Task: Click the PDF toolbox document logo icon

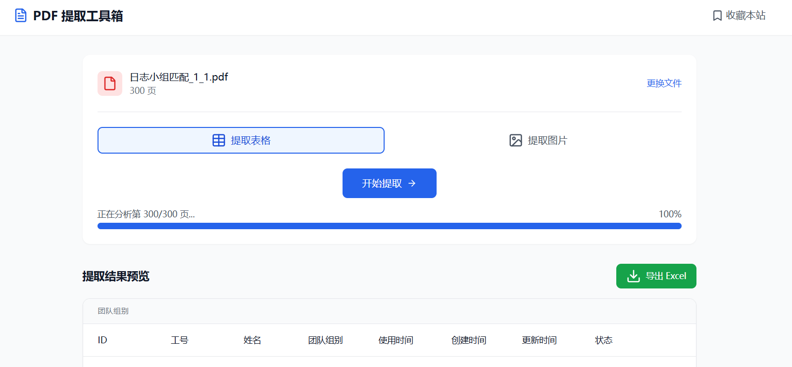Action: click(21, 16)
